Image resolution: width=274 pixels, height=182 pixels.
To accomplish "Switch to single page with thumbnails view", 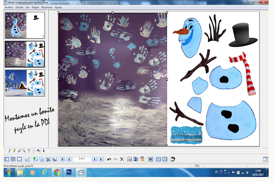I will [x=7, y=159].
